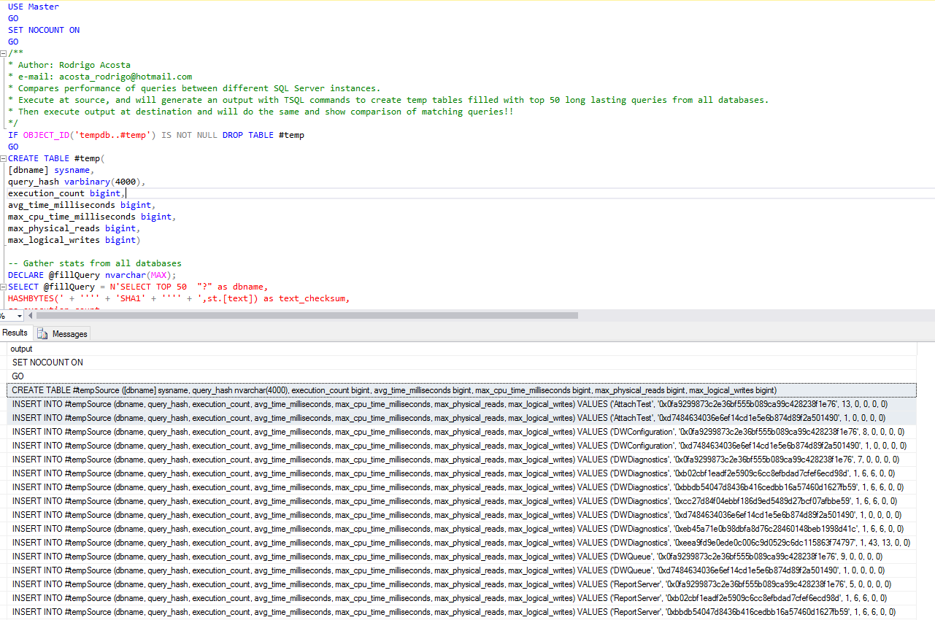Select the DWQueue row with hash ending 8f1e76
The height and width of the screenshot is (620, 935).
(461, 557)
